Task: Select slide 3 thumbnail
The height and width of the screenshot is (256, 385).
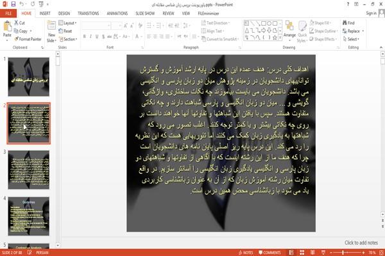Action: click(x=29, y=170)
